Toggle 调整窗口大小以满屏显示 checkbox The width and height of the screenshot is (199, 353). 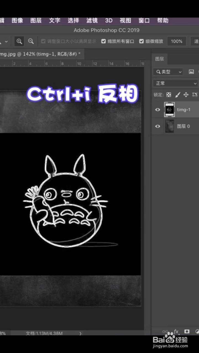(43, 41)
